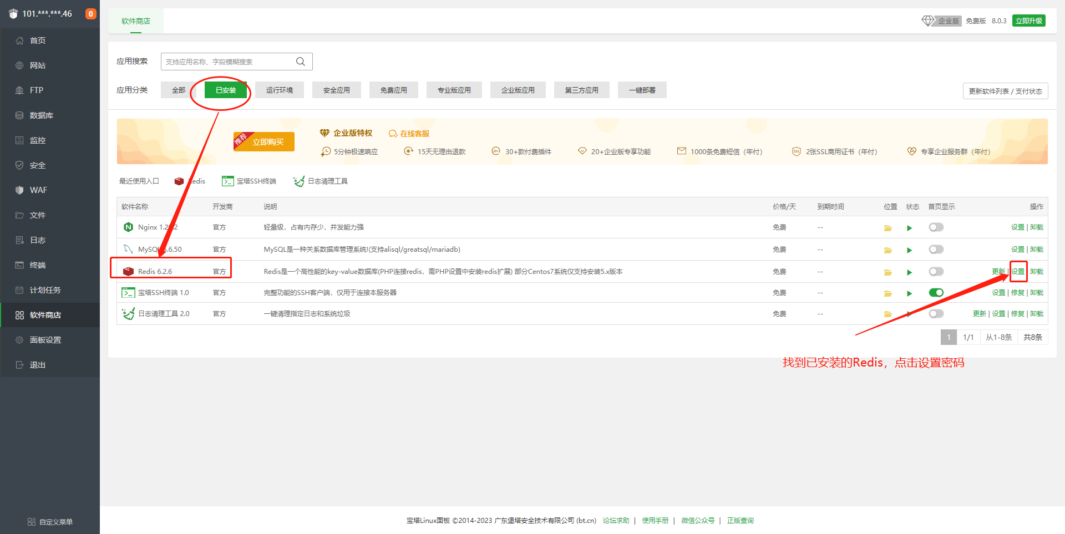Viewport: 1065px width, 534px height.
Task: Select the 已安装 category filter
Action: point(226,90)
